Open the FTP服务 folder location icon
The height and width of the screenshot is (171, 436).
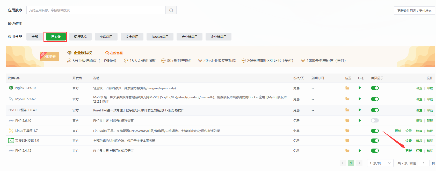[347, 110]
